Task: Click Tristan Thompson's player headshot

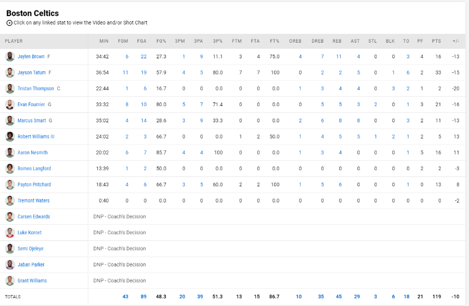Action: (x=10, y=88)
